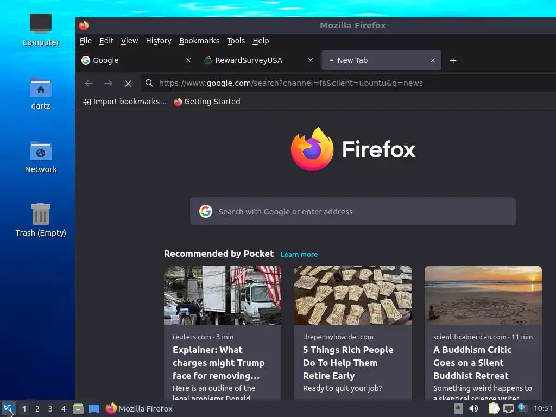Click the Mozilla Firefox taskbar window button

coord(139,409)
